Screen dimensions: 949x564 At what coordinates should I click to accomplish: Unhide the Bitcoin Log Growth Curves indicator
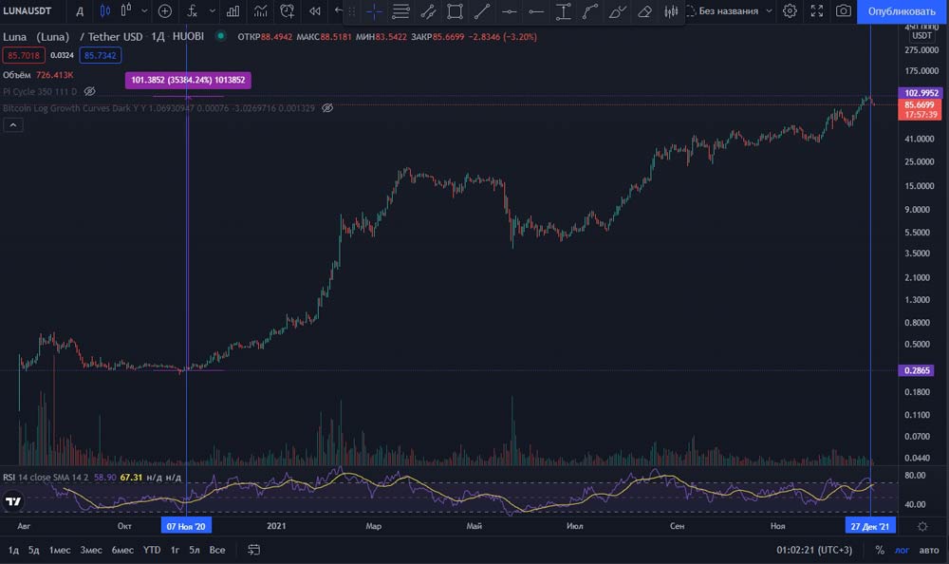click(x=327, y=108)
